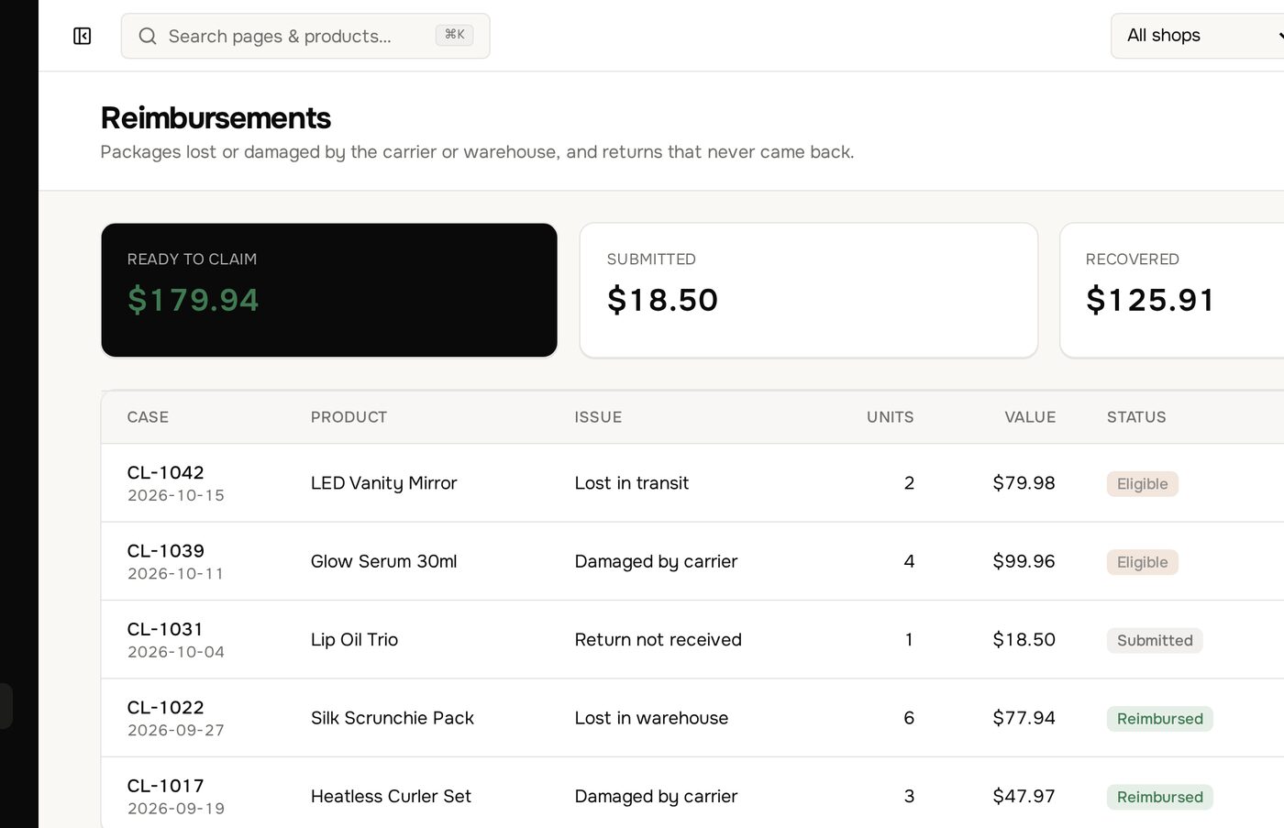Click the Reimbursed badge for CL-1017

(x=1159, y=797)
